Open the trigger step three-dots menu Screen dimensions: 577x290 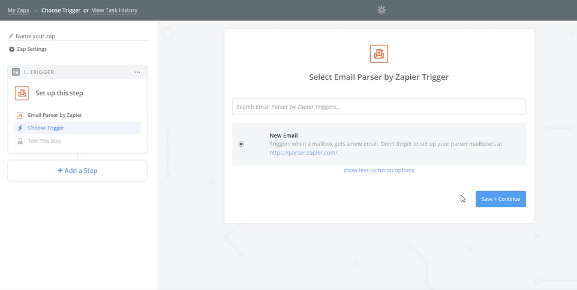[x=137, y=72]
